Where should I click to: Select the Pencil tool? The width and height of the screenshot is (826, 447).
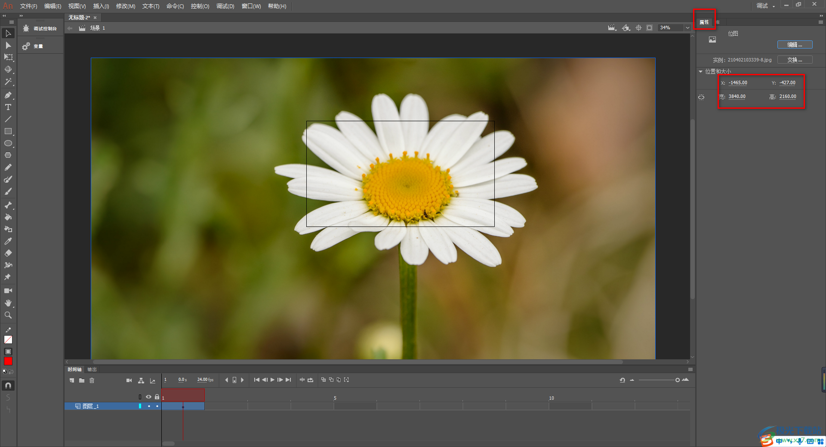click(x=8, y=167)
